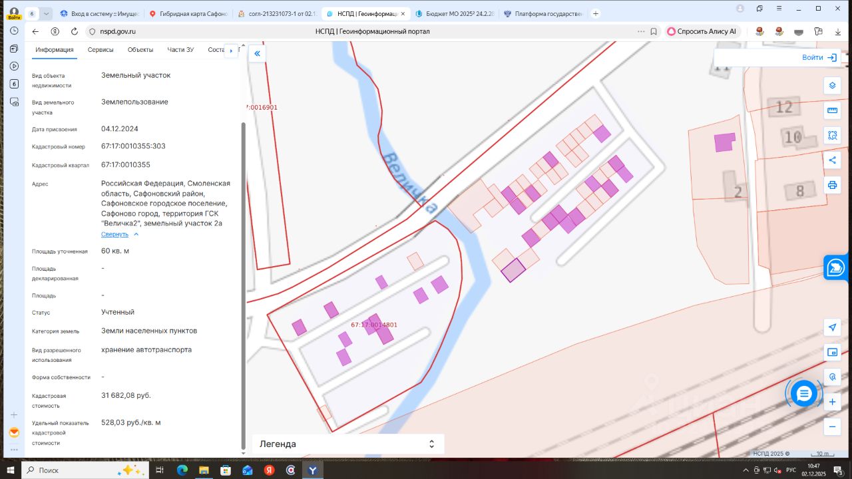Open the map layers panel
This screenshot has width=852, height=479.
tap(832, 86)
